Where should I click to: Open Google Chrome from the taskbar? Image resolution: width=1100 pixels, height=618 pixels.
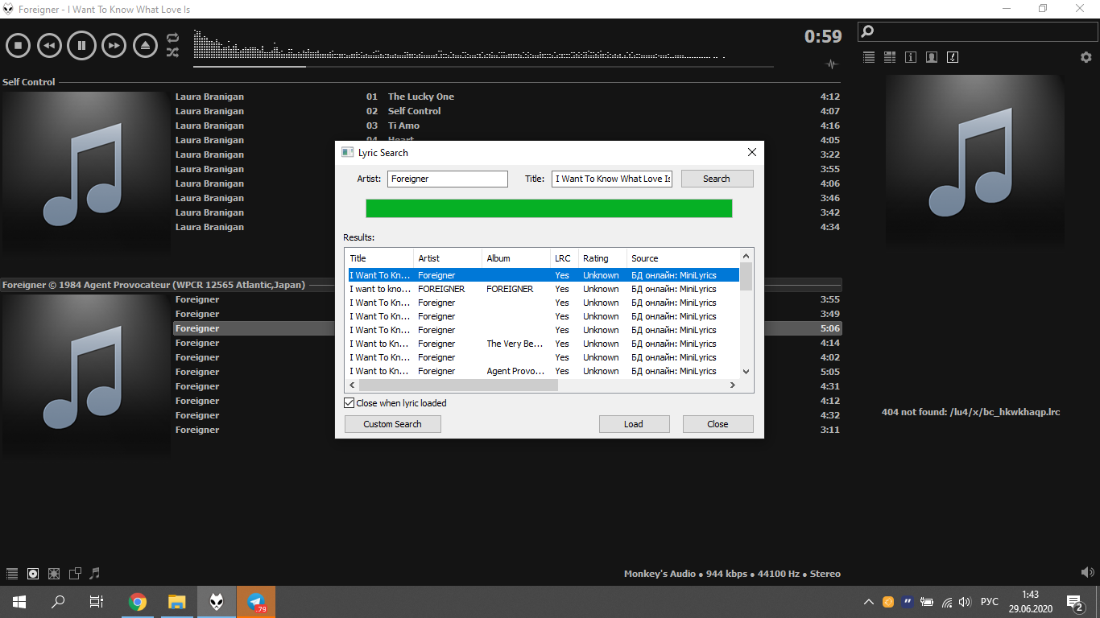pyautogui.click(x=138, y=602)
